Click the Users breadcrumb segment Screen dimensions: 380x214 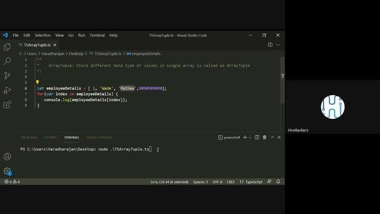(32, 53)
